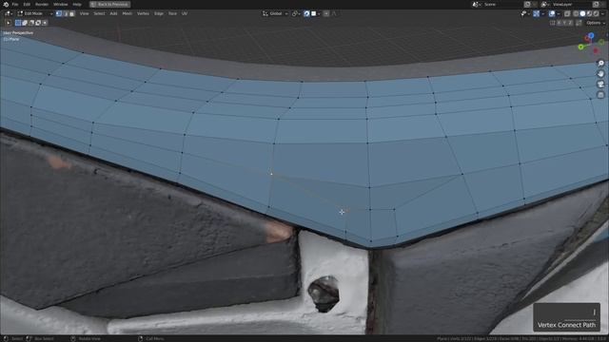Choose the subtract selection mode icon

point(31,23)
